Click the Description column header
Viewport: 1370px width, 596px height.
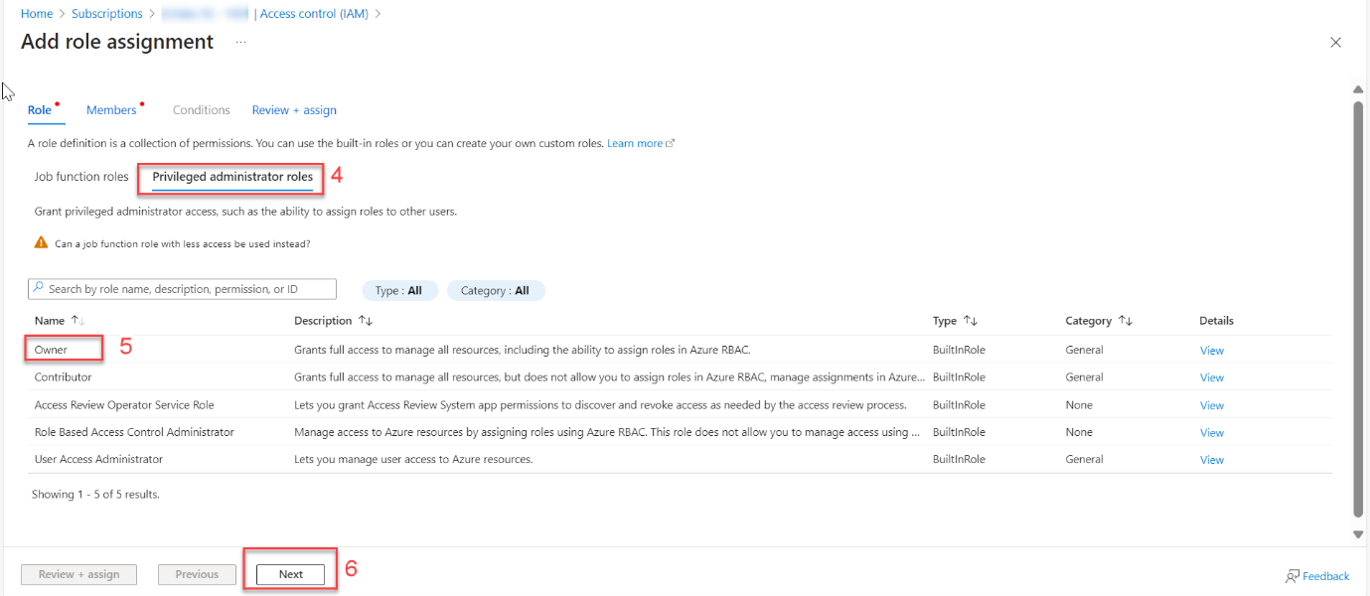tap(323, 321)
